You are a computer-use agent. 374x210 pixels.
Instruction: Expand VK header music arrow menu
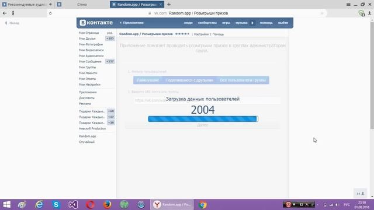coord(252,23)
